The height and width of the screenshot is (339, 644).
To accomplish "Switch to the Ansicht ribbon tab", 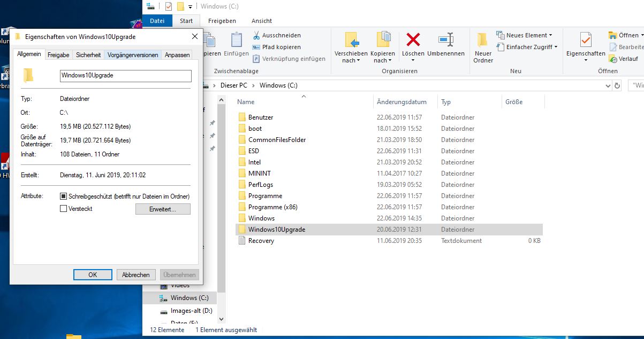I will coord(262,21).
